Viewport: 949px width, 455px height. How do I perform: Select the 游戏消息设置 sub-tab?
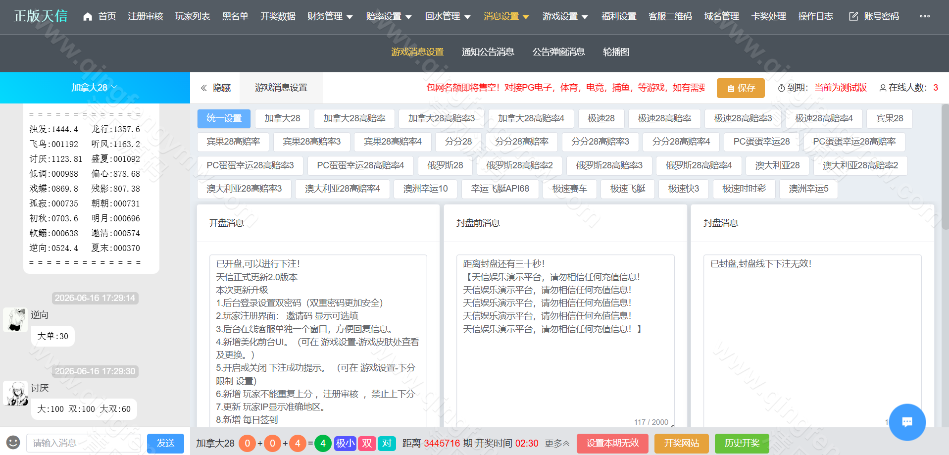pos(417,52)
